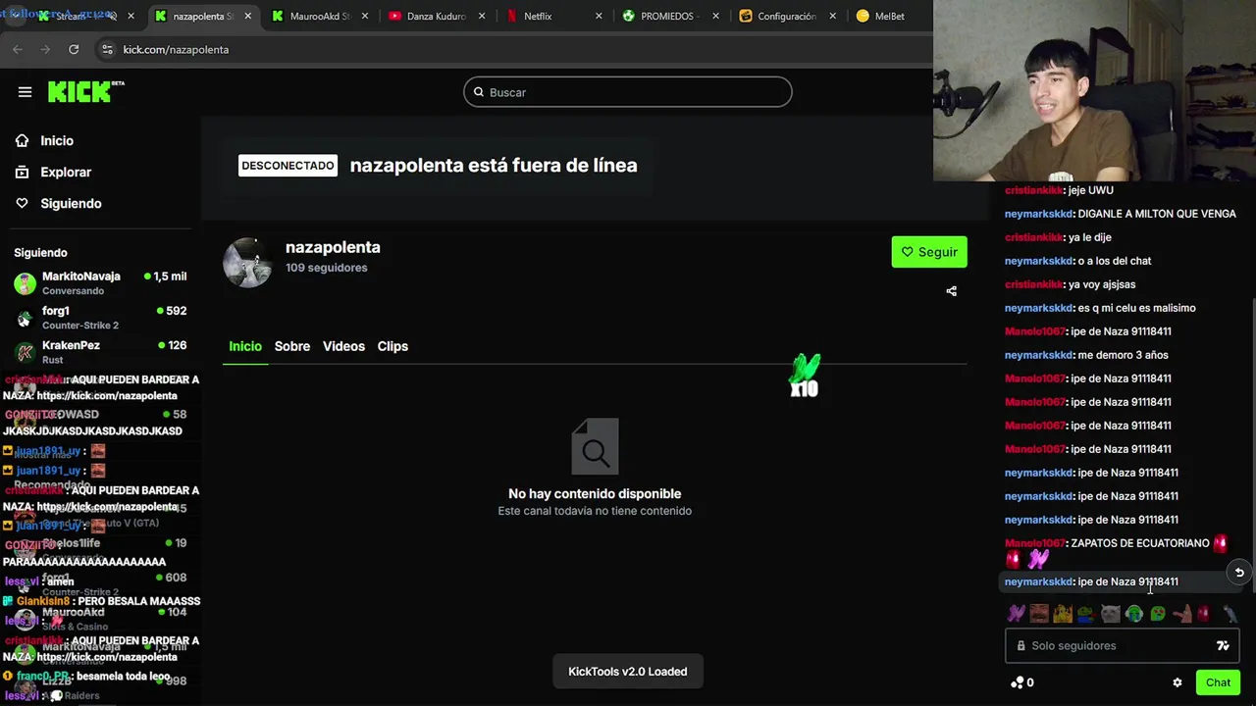1256x706 pixels.
Task: Select the Inicio channel tab
Action: [x=245, y=346]
